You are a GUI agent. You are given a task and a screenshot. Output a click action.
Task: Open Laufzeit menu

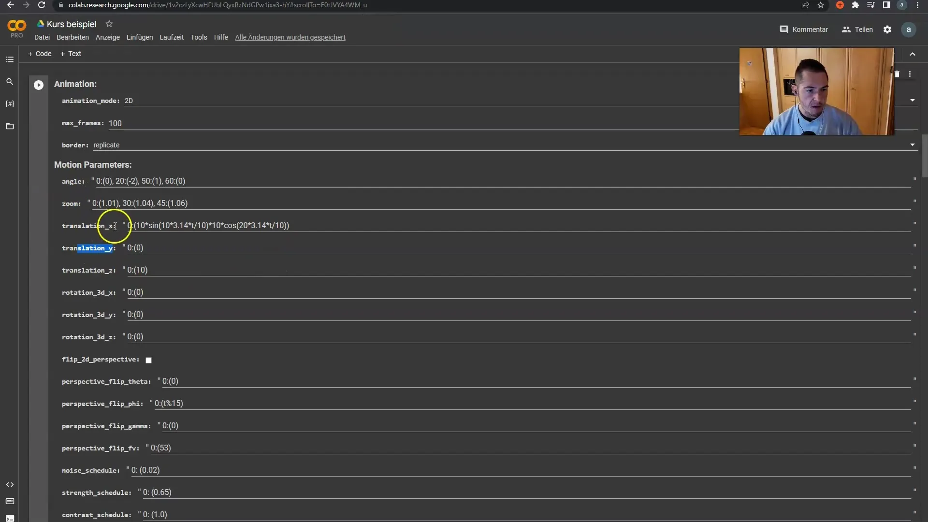[x=172, y=37]
